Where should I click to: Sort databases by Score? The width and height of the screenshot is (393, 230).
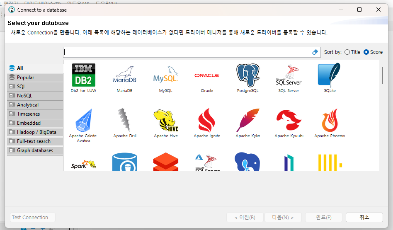click(x=373, y=52)
